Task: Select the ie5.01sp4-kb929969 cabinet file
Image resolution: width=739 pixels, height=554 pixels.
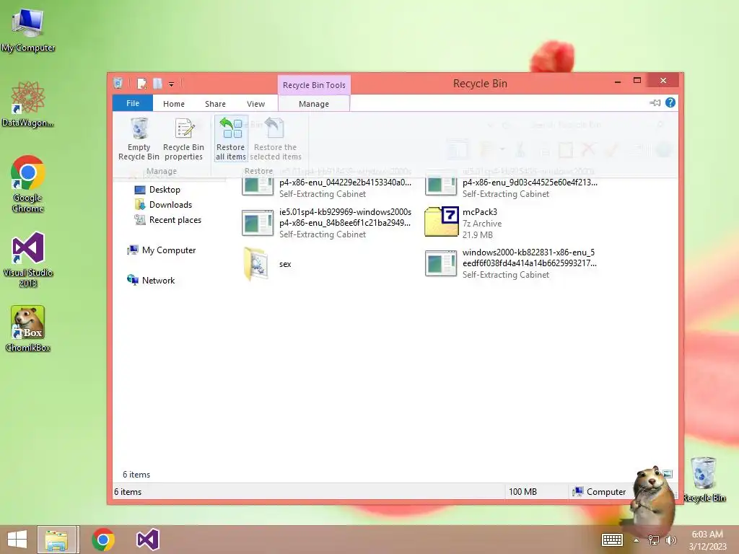Action: (x=327, y=223)
